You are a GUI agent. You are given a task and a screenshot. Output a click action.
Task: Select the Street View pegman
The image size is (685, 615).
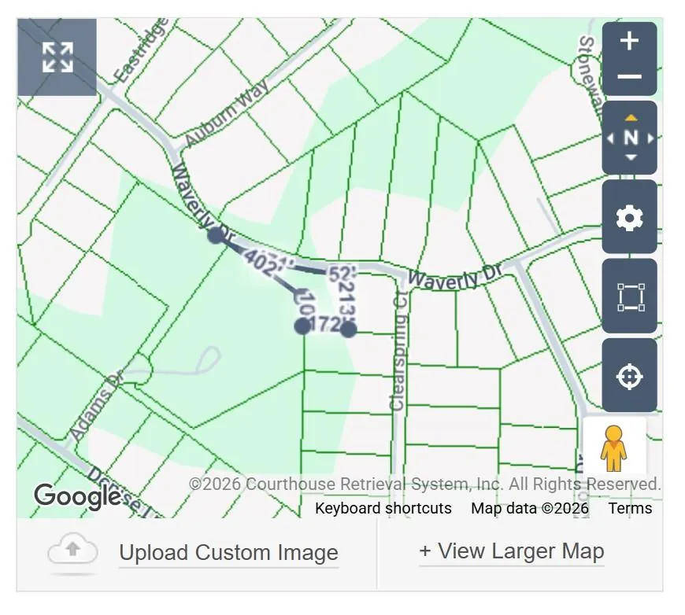pyautogui.click(x=614, y=448)
